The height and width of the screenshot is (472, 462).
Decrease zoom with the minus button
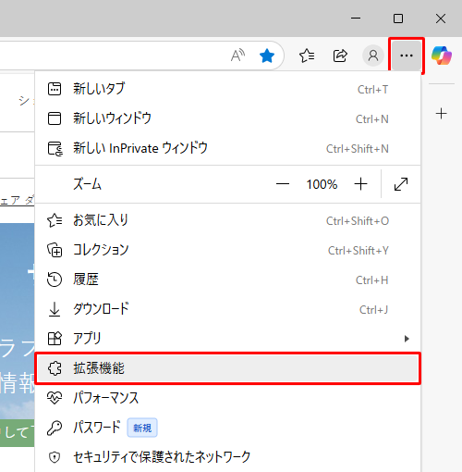(x=283, y=184)
